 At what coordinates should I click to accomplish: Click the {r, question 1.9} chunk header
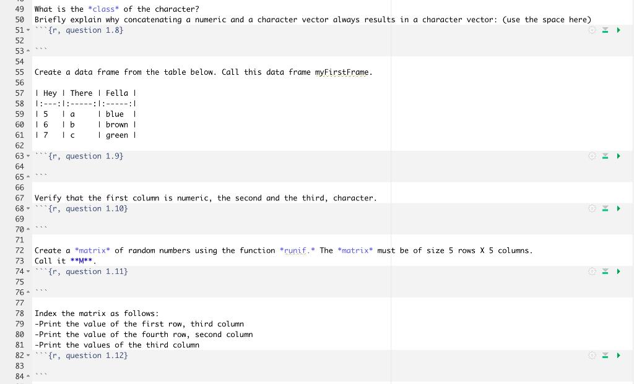click(85, 156)
